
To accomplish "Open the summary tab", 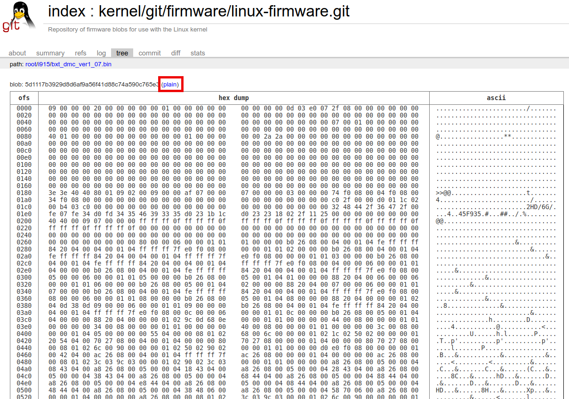I will [50, 53].
